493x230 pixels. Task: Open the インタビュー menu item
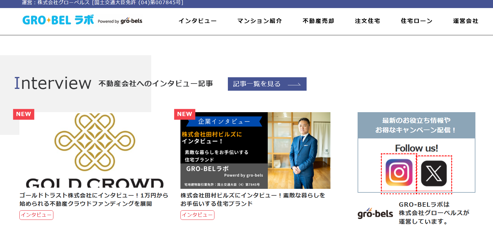197,21
